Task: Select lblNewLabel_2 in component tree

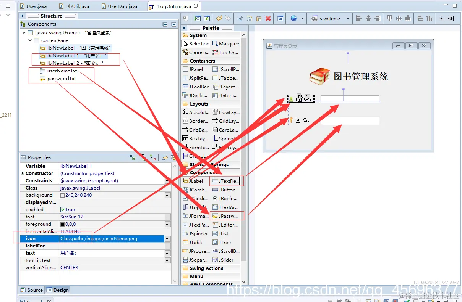Action: click(x=71, y=63)
